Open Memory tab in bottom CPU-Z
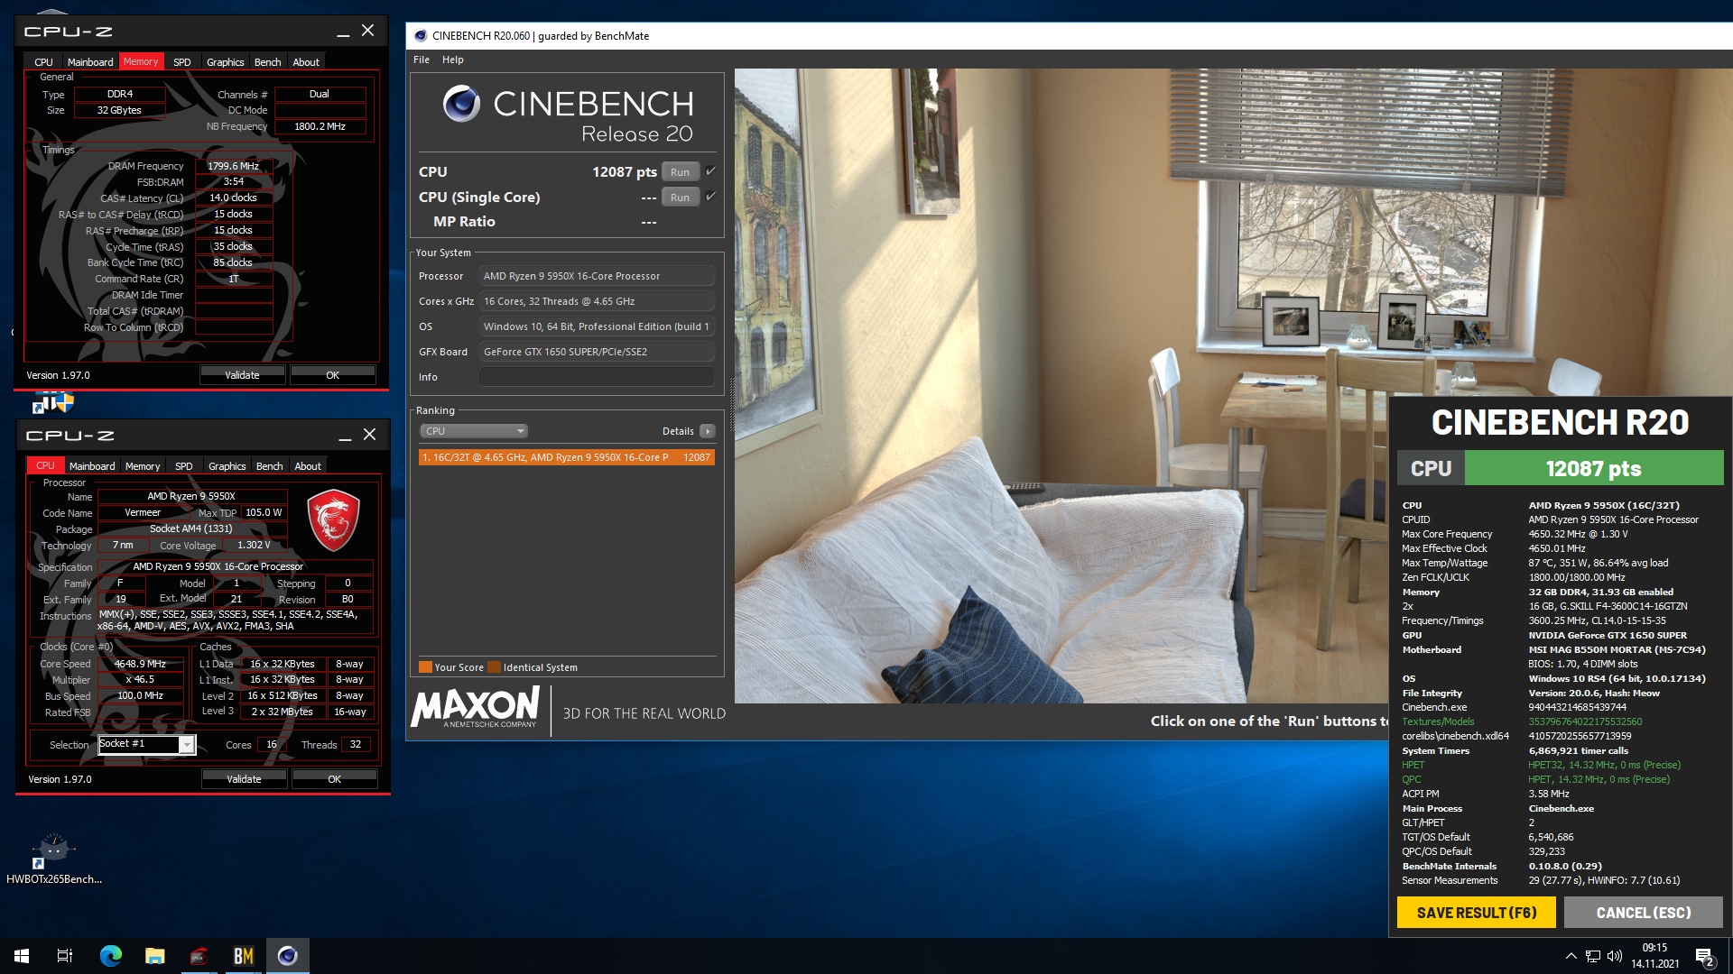Image resolution: width=1733 pixels, height=974 pixels. (143, 466)
